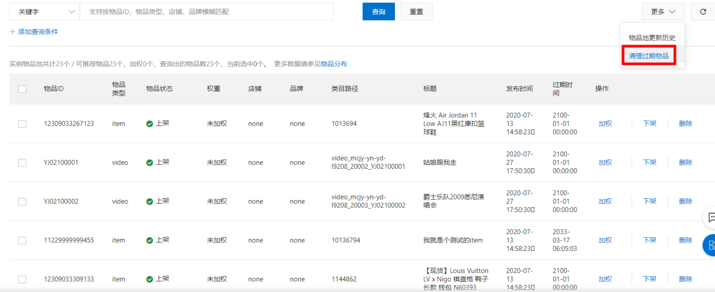This screenshot has width=715, height=292.
Task: Select the checkbox for YJ02100002
Action: click(x=22, y=202)
